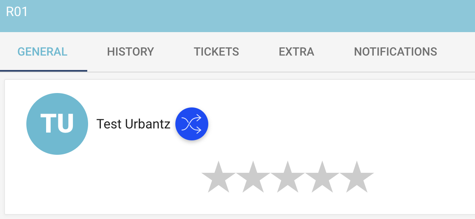The width and height of the screenshot is (475, 219).
Task: Click empty area of blue header bar
Action: point(242,16)
